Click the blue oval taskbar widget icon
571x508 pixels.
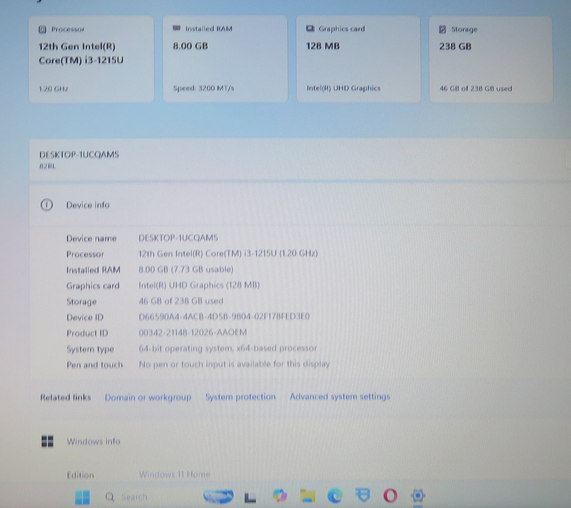[x=218, y=496]
